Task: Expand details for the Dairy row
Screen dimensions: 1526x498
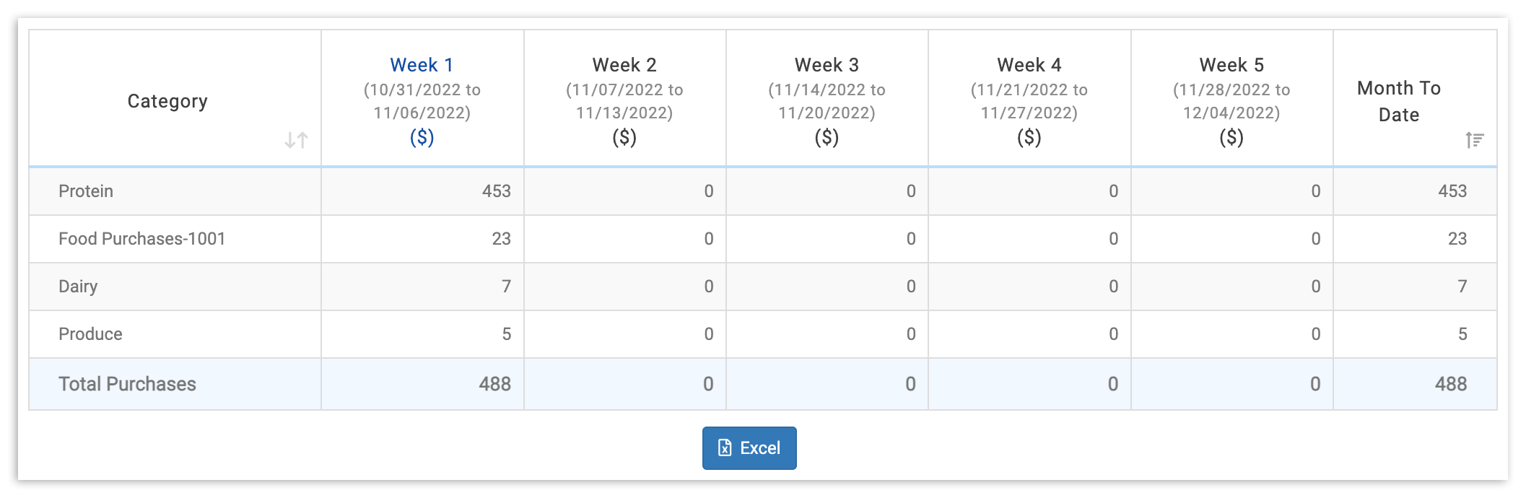Action: (78, 287)
